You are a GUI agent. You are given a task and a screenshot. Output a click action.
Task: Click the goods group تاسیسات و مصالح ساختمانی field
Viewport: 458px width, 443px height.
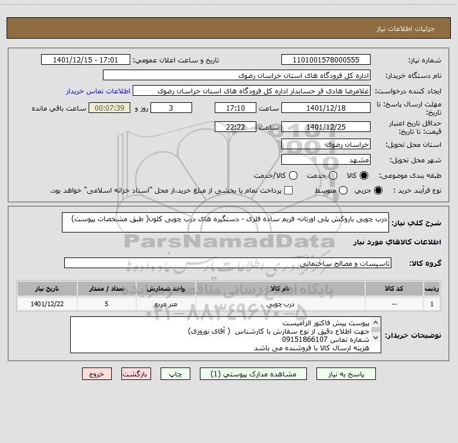coord(228,263)
